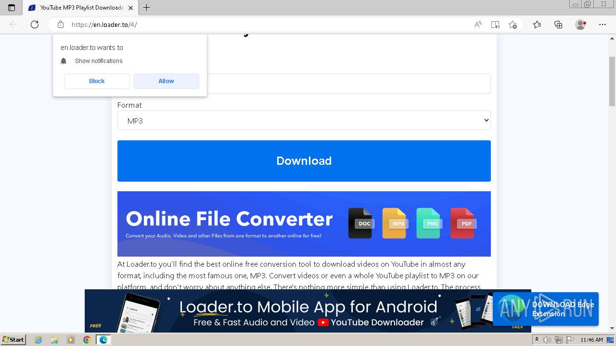The width and height of the screenshot is (616, 346).
Task: Click the URL input field
Action: coord(304,84)
